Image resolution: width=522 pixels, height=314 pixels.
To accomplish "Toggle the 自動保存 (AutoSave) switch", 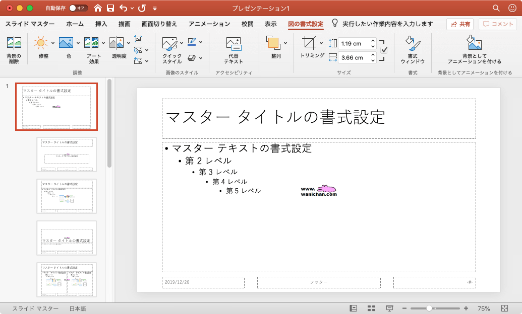I will [78, 8].
